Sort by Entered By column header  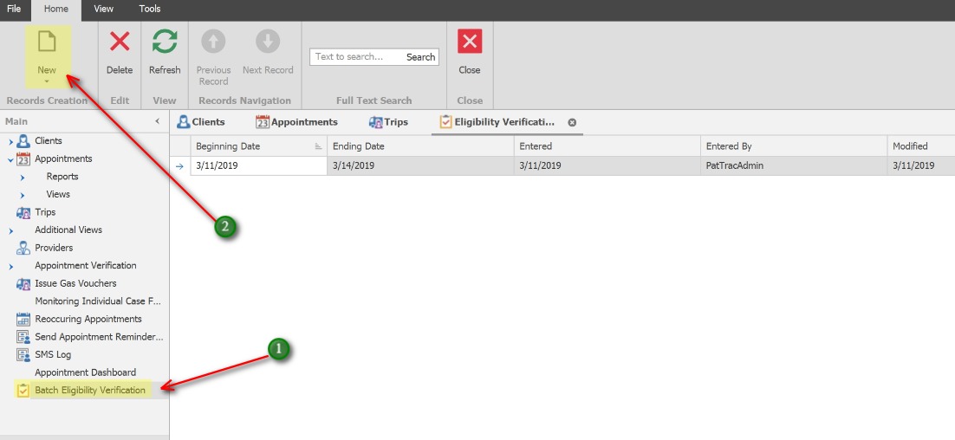pos(794,146)
